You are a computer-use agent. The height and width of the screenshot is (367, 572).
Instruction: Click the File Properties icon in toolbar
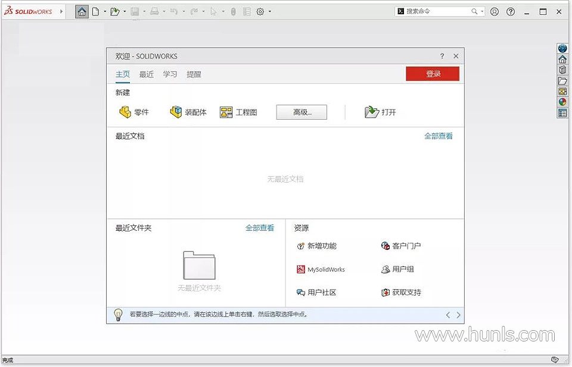point(247,12)
